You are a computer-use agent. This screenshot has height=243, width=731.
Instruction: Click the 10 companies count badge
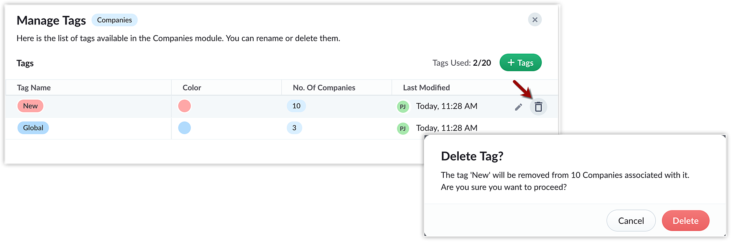point(296,106)
